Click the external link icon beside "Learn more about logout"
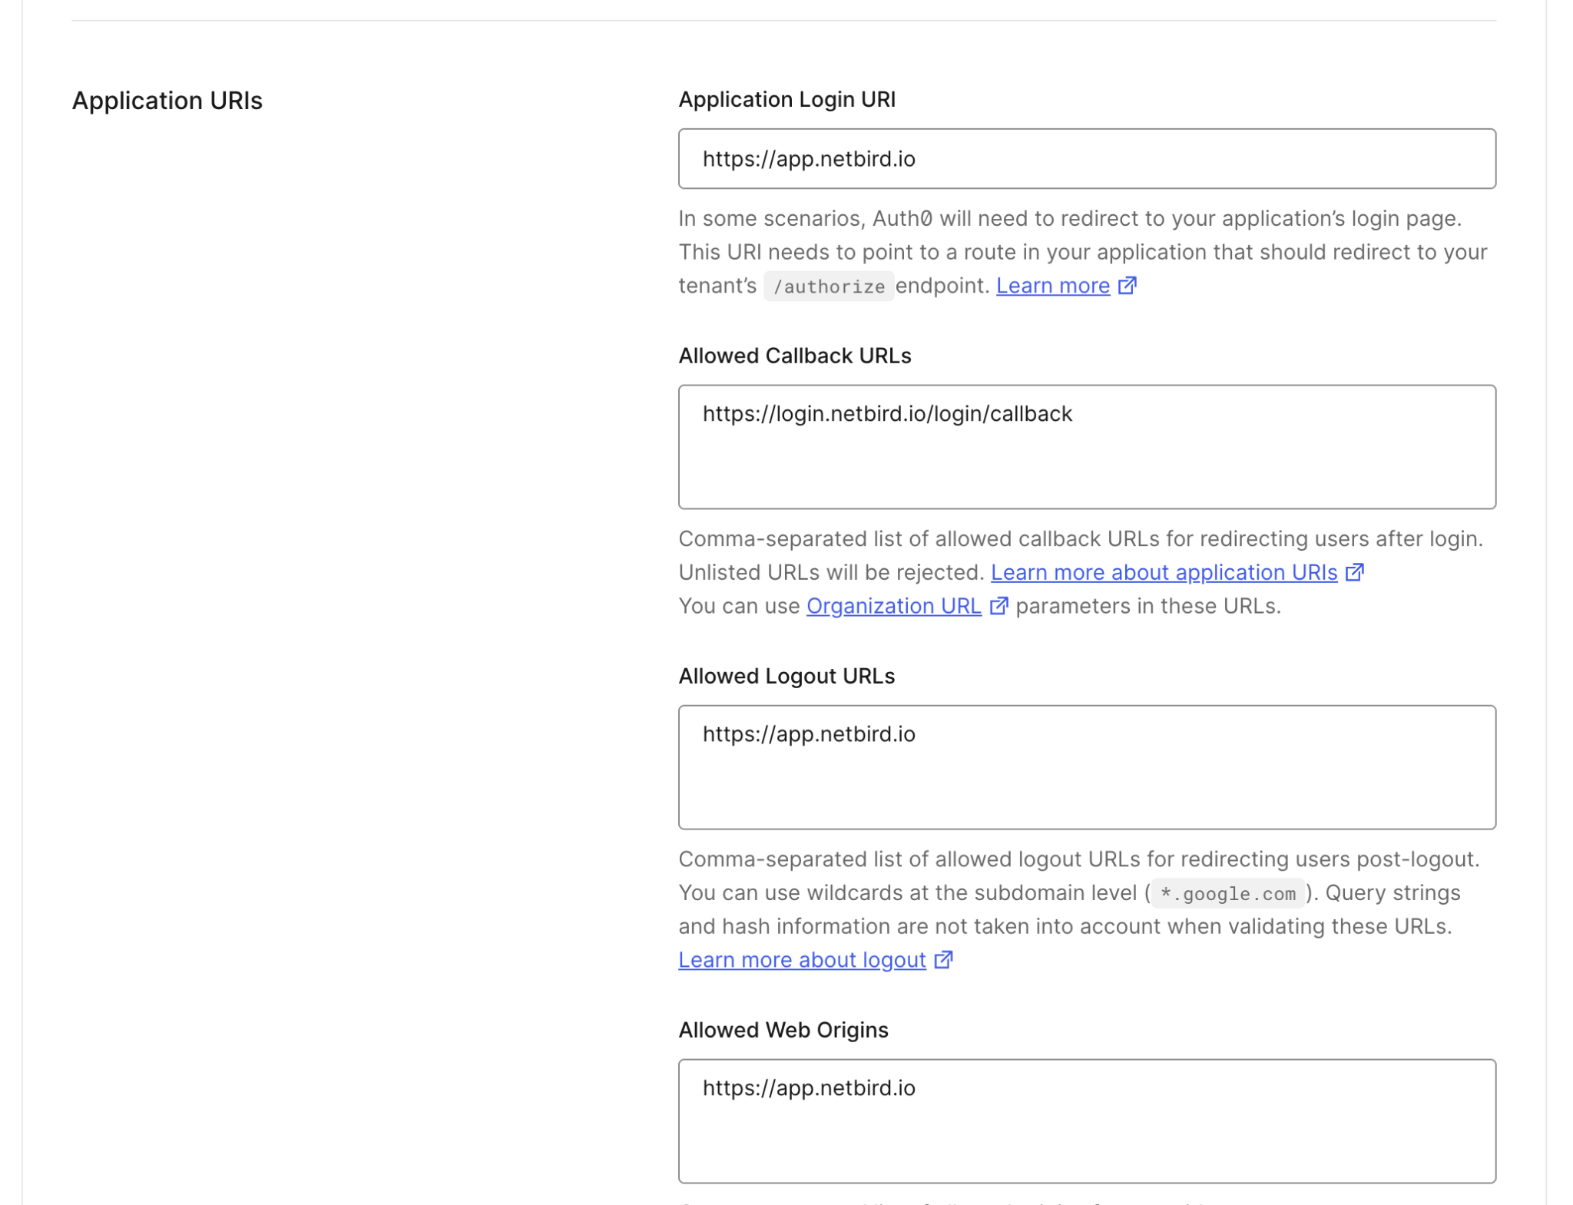 942,959
